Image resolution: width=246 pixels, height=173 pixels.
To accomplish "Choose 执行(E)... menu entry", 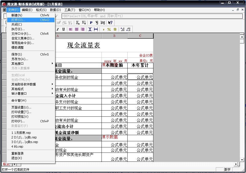I will (31, 29).
